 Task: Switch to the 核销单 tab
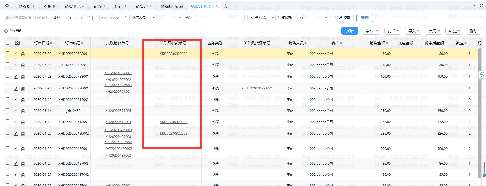pyautogui.click(x=120, y=6)
